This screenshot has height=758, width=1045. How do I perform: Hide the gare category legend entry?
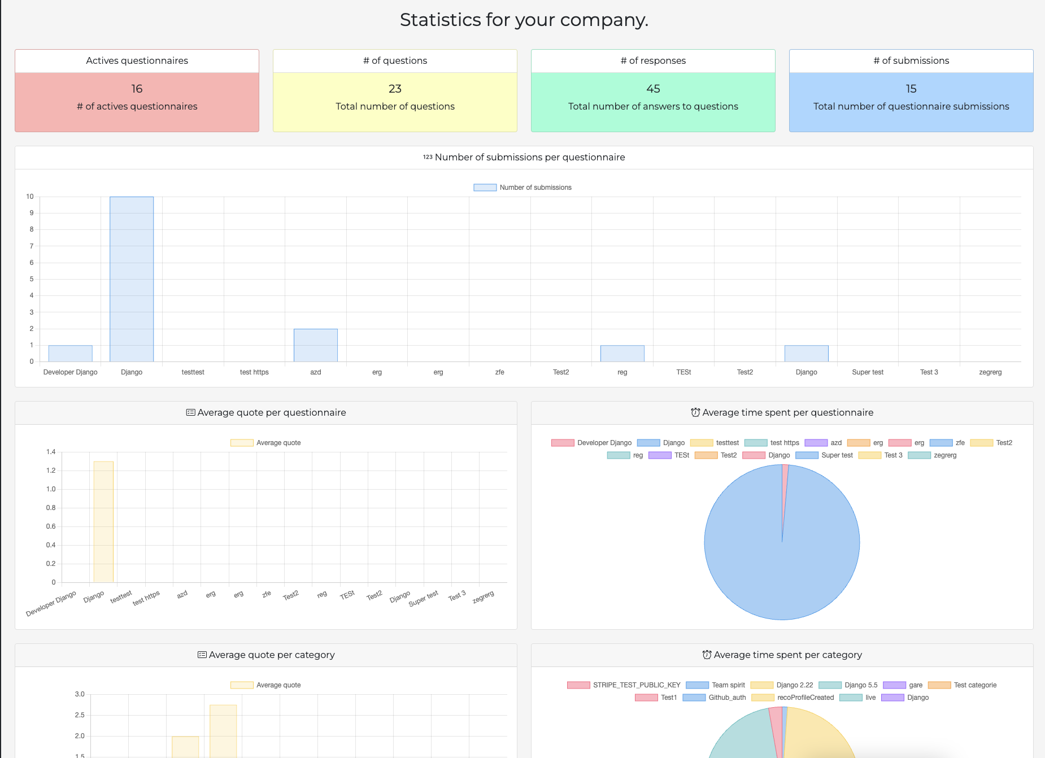coord(903,685)
